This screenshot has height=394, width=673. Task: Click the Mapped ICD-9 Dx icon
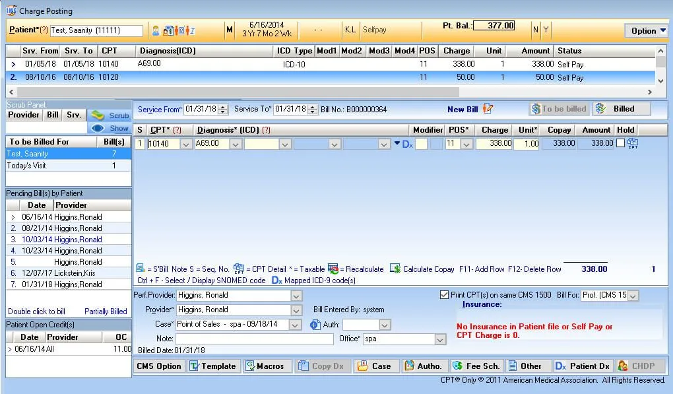point(277,280)
